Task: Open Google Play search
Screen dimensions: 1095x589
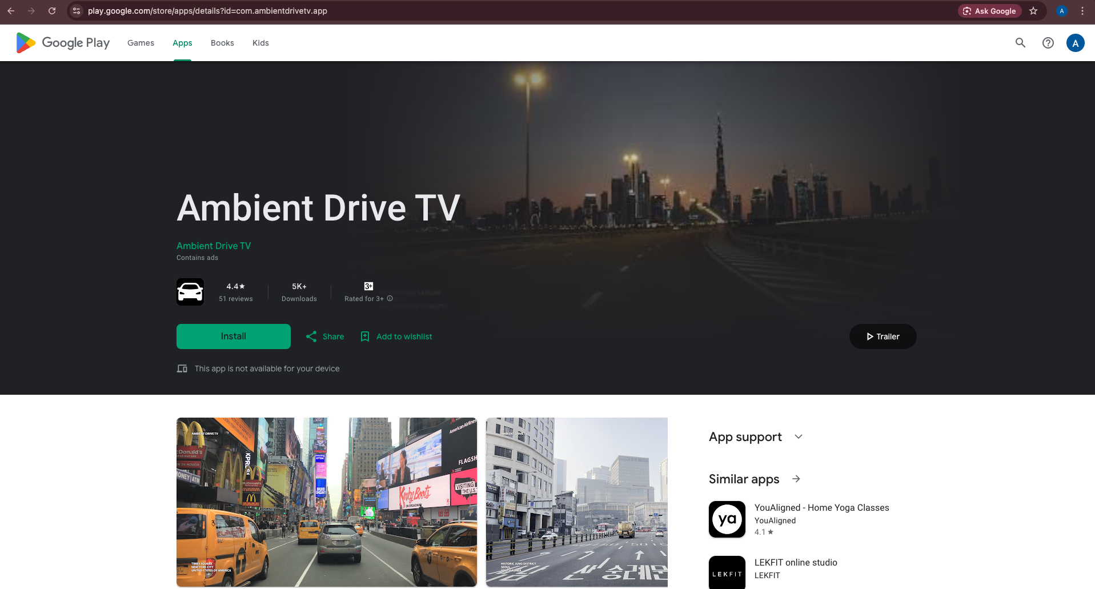Action: [x=1020, y=43]
